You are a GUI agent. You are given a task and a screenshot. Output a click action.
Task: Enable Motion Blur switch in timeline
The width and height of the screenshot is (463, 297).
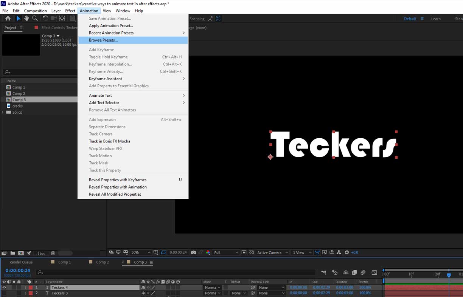click(x=363, y=272)
